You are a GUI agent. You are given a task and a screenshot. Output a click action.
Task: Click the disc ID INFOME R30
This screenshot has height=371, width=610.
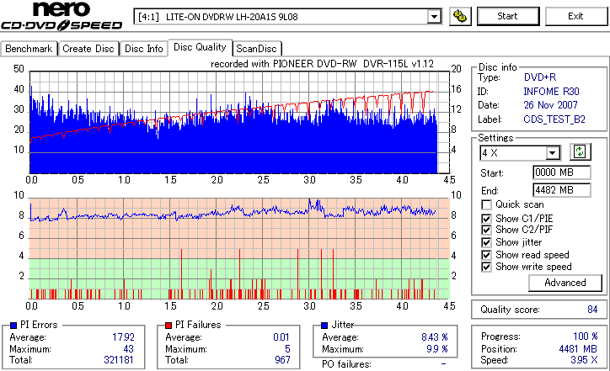(551, 92)
